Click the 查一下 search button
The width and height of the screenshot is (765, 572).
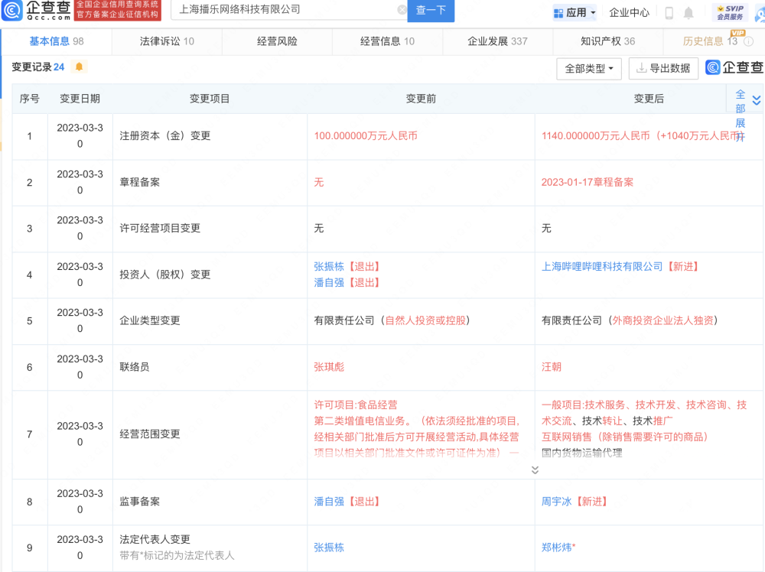click(431, 10)
